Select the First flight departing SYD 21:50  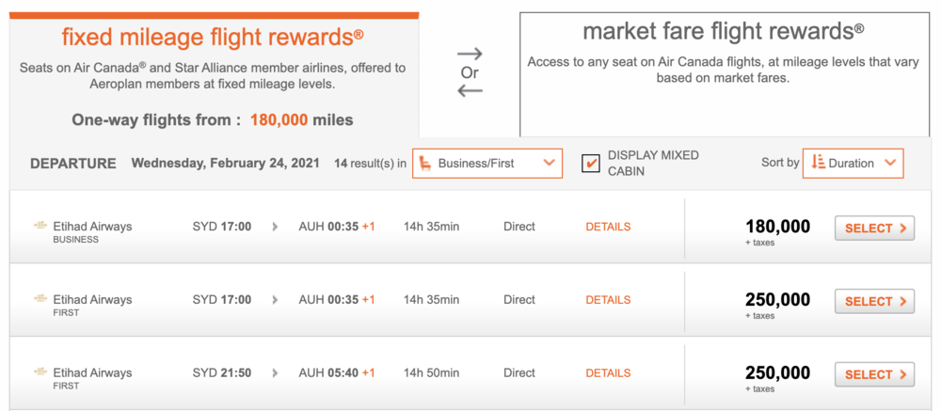(x=874, y=374)
